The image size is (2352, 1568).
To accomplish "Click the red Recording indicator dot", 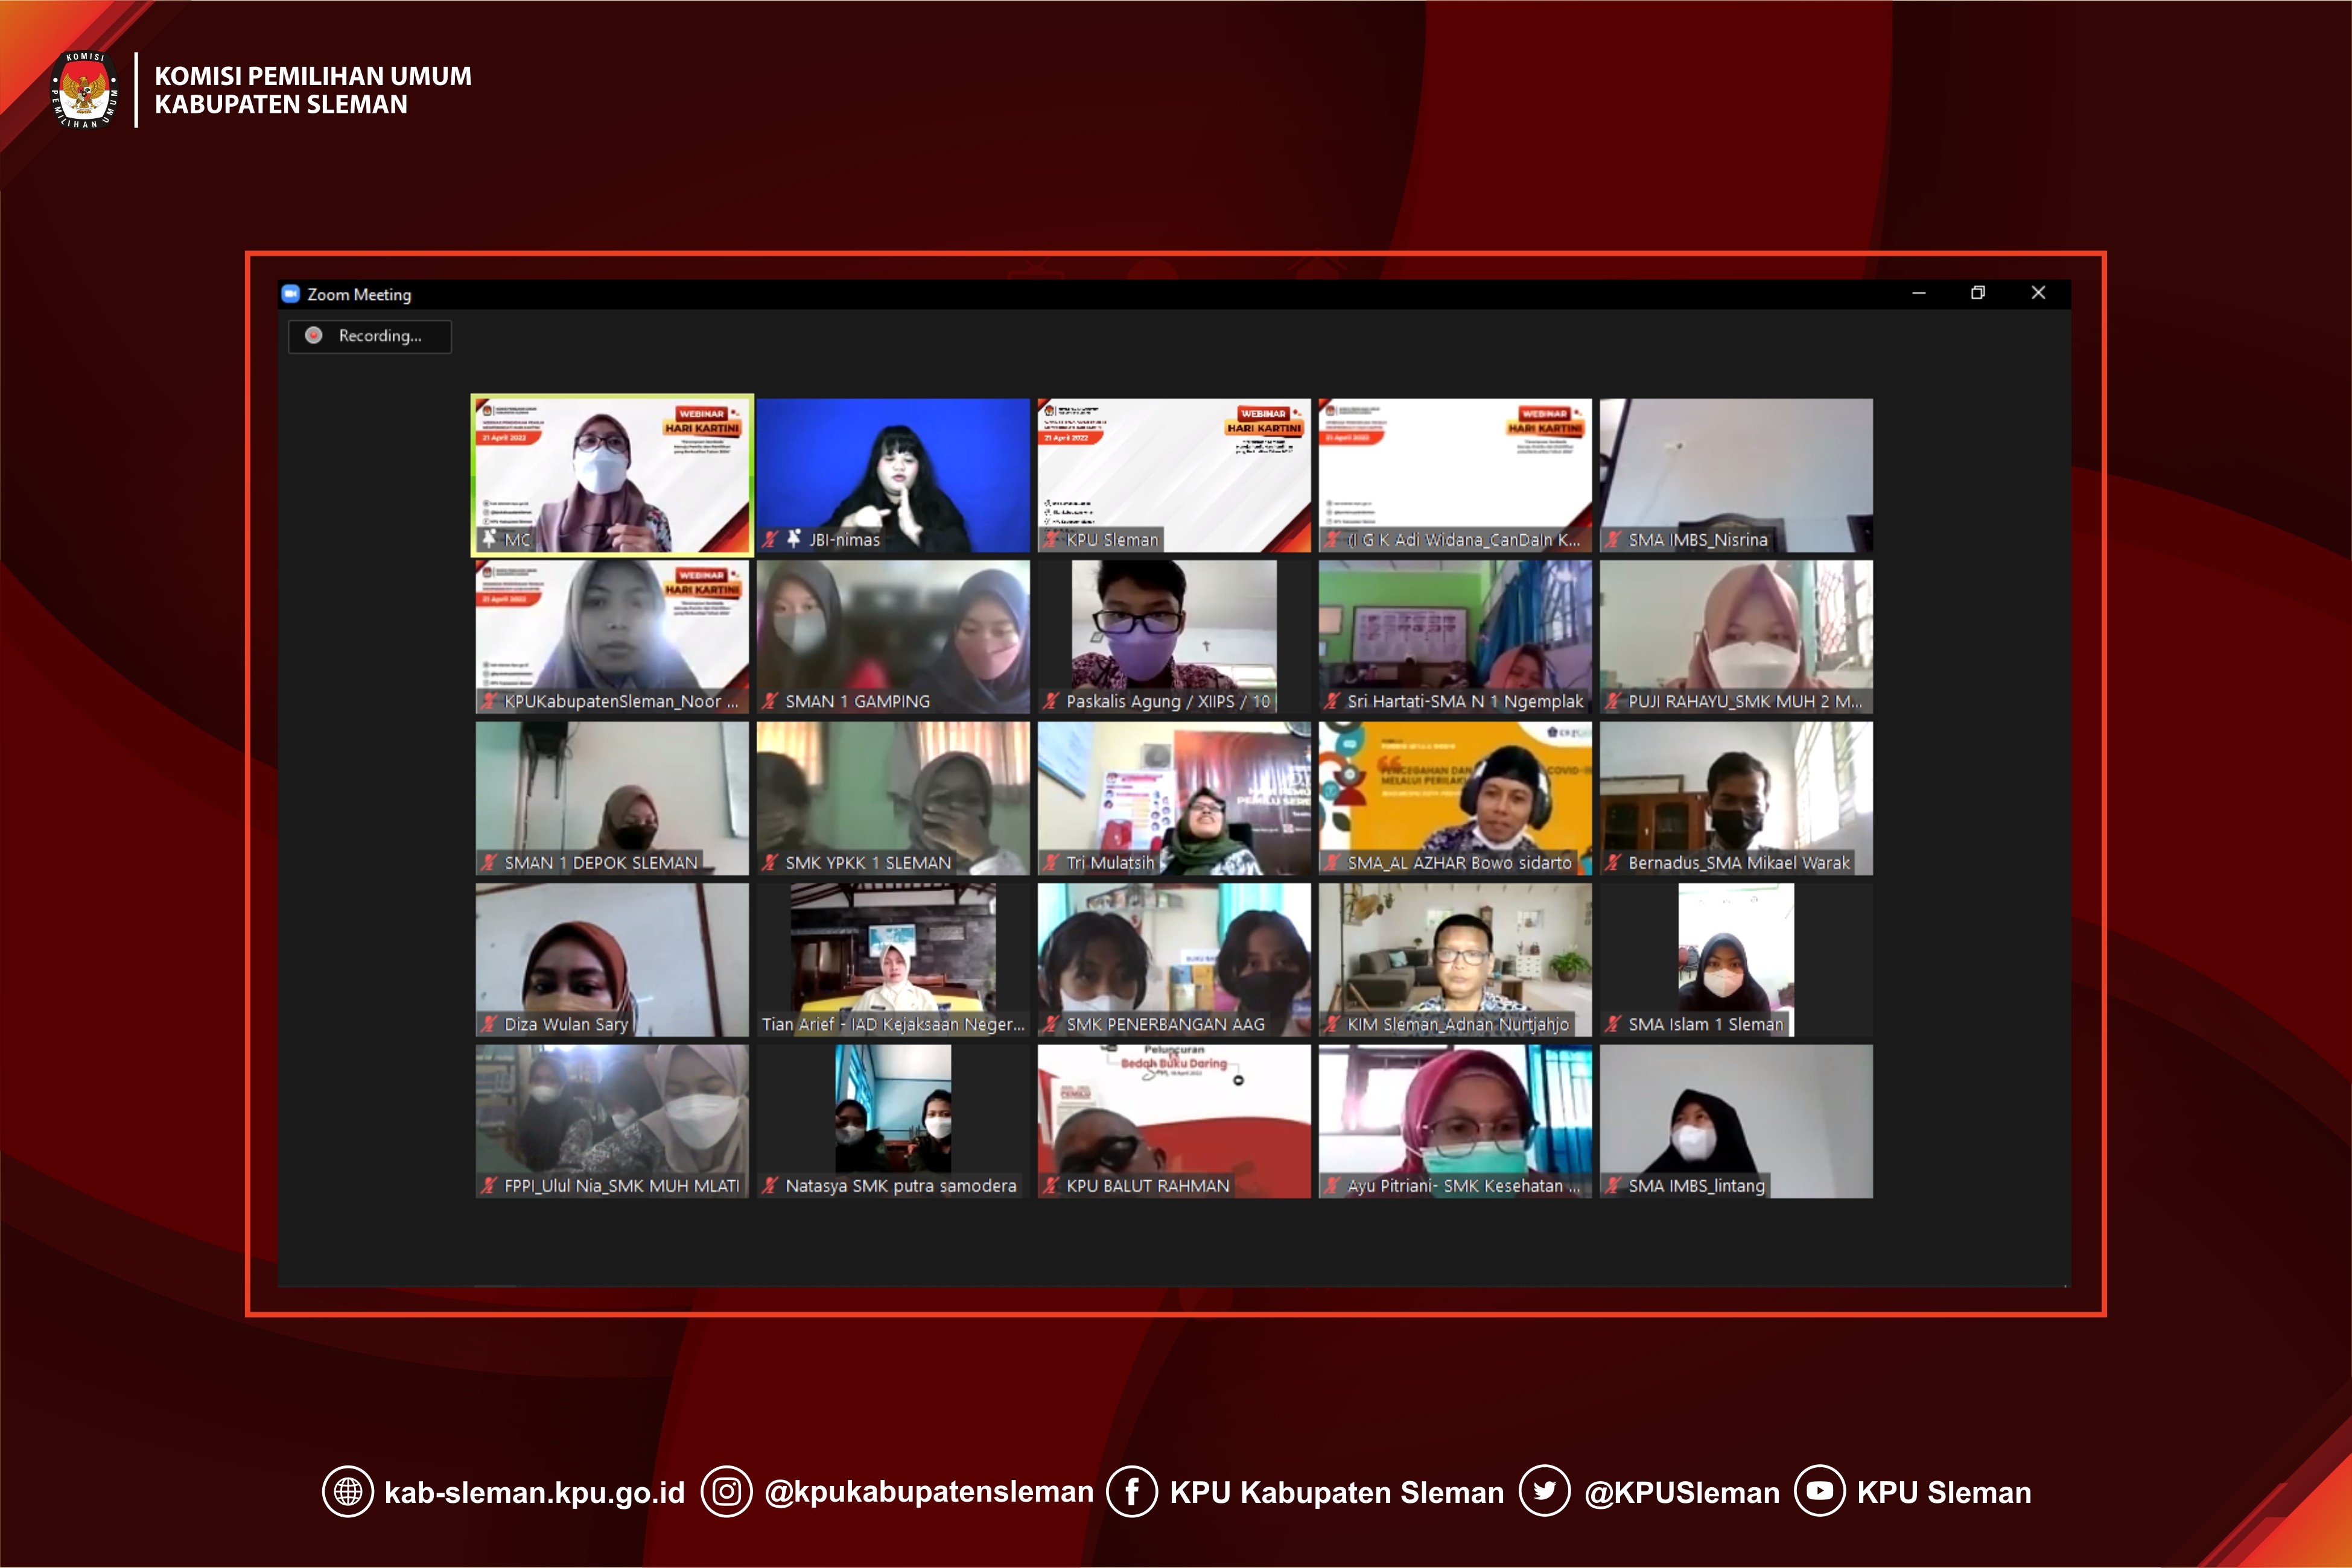I will (x=314, y=336).
